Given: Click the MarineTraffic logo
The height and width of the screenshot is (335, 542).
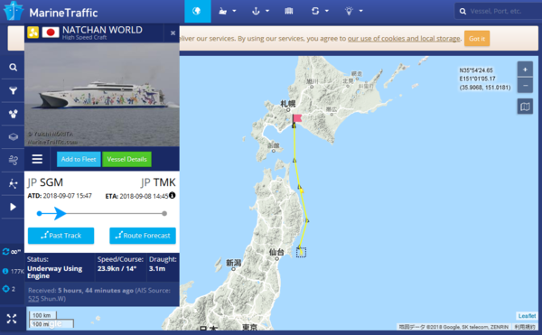Looking at the screenshot, I should pos(51,12).
